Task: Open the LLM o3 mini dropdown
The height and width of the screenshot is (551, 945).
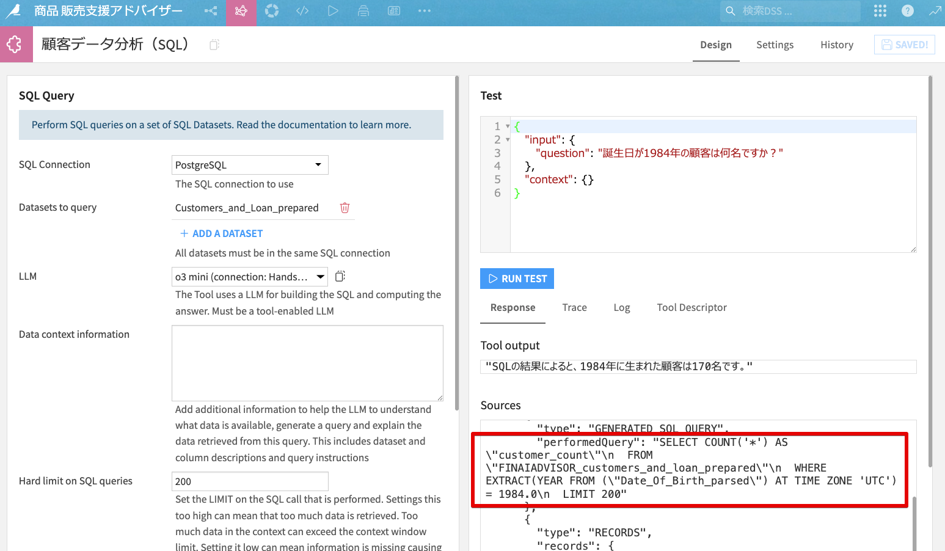Action: (x=250, y=277)
